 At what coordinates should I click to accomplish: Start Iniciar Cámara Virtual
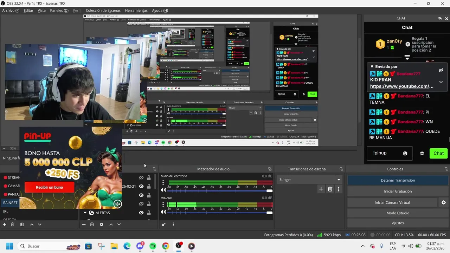point(392,202)
